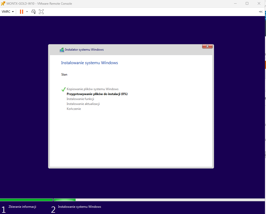Image resolution: width=266 pixels, height=214 pixels.
Task: Click the Send Ctrl+Alt+Del icon
Action: coord(34,12)
